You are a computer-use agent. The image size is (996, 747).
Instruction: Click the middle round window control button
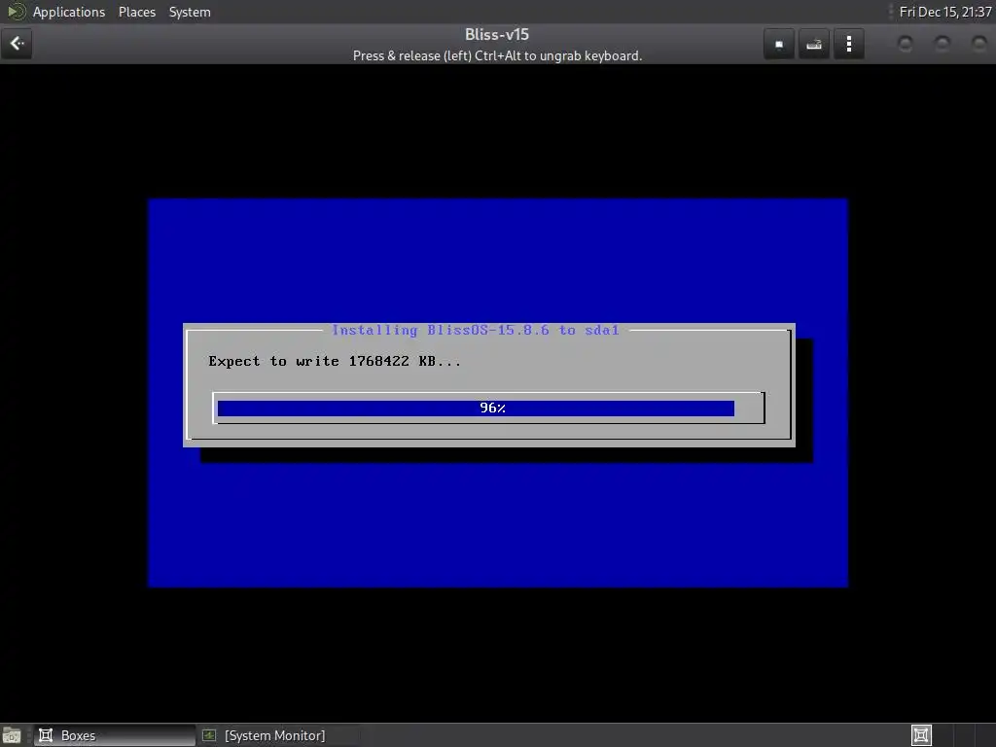point(942,43)
